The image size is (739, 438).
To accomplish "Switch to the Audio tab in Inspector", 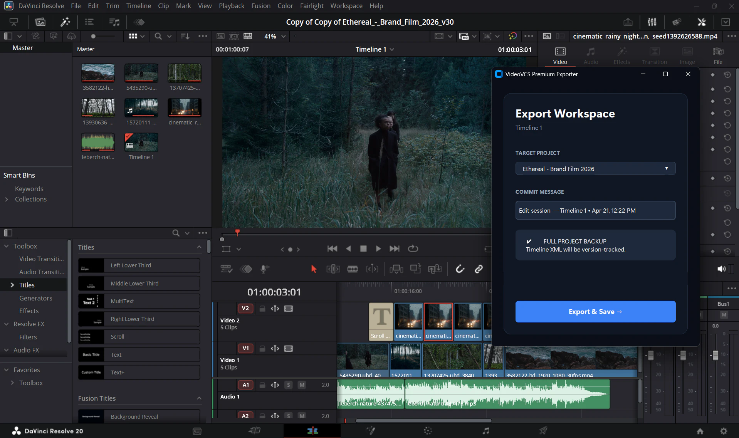I will 591,55.
